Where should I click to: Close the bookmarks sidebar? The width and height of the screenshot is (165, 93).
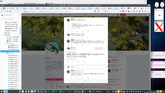[19, 15]
